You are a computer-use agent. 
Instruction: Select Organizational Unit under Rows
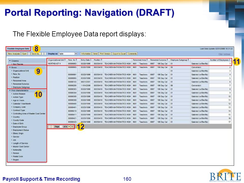pyautogui.click(x=21, y=71)
